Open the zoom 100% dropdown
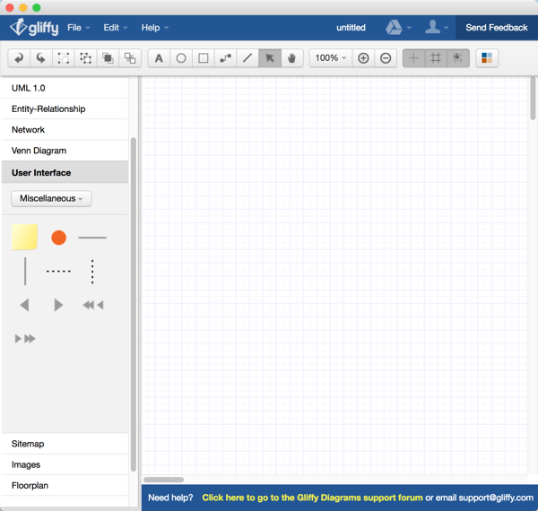538x511 pixels. coord(331,58)
